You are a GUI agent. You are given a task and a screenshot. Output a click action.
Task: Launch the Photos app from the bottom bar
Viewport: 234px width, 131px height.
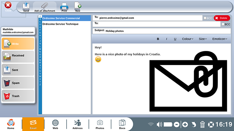100,124
